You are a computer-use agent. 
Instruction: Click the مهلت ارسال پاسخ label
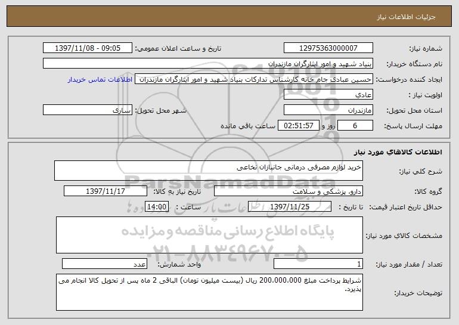(413, 126)
